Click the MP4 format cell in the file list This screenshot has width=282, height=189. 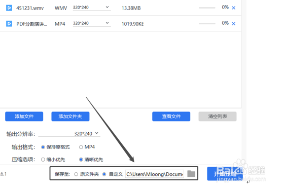(60, 24)
